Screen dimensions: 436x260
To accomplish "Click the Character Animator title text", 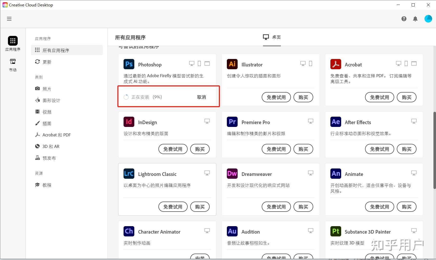I will click(x=159, y=232).
